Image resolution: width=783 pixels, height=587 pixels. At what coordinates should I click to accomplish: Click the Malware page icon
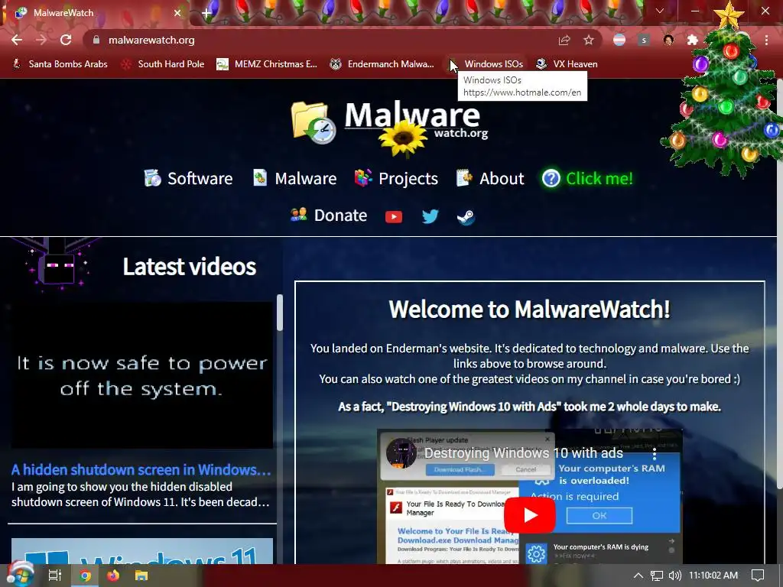260,177
